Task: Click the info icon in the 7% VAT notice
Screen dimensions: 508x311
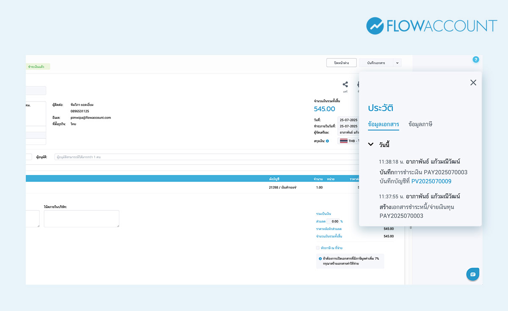Action: [x=320, y=259]
